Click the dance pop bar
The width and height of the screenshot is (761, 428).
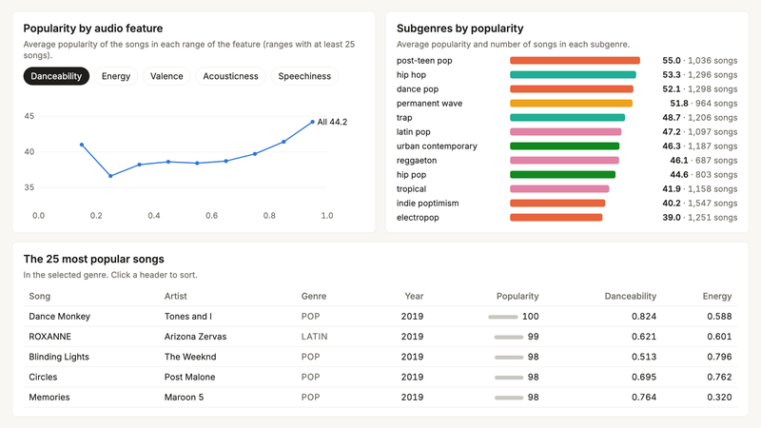572,89
